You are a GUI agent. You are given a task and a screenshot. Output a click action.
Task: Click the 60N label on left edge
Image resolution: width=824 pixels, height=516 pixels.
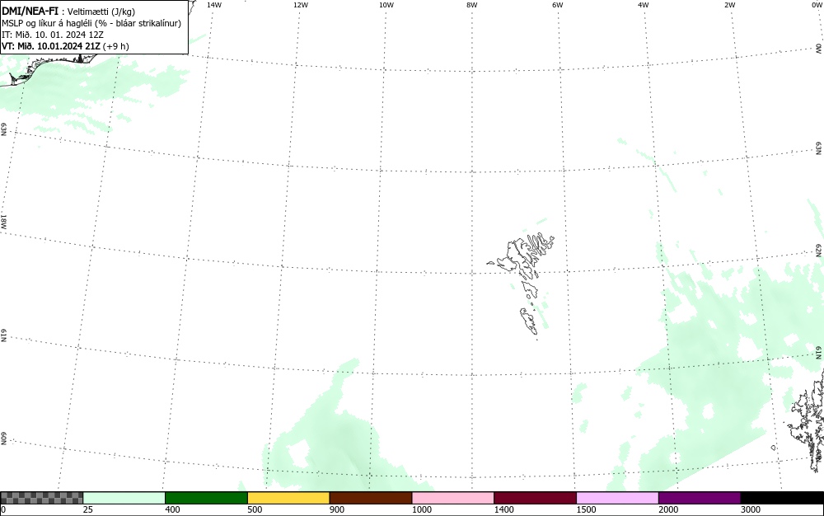[3, 439]
